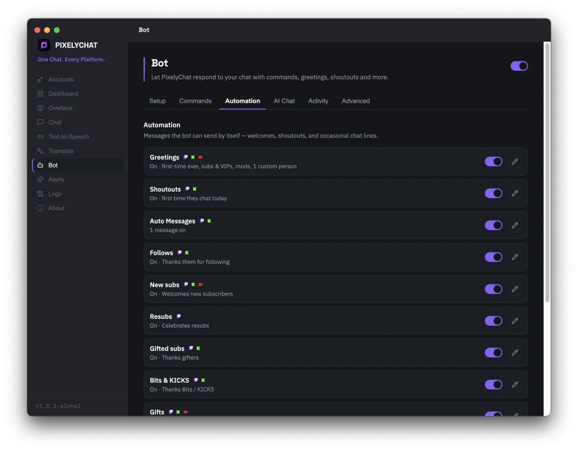
Task: Click the Dashboard grid icon
Action: [x=40, y=94]
